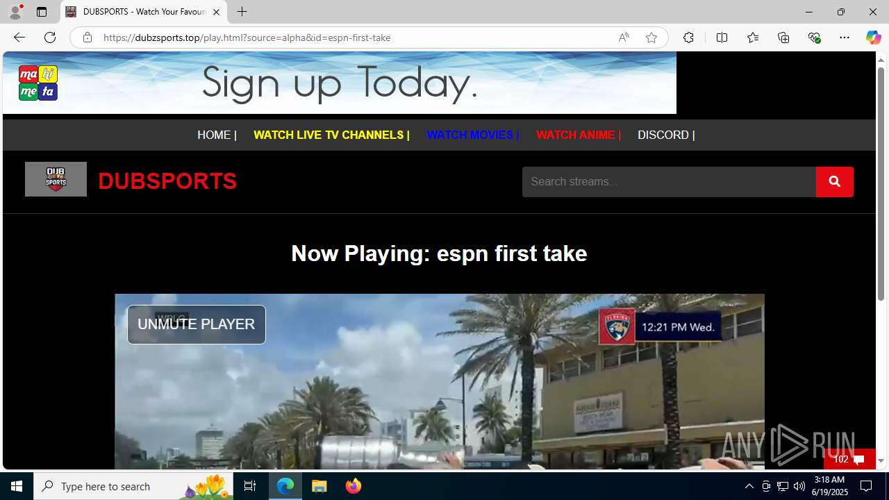Open taskbar clock 3:18 AM
This screenshot has height=500, width=889.
coord(829,486)
